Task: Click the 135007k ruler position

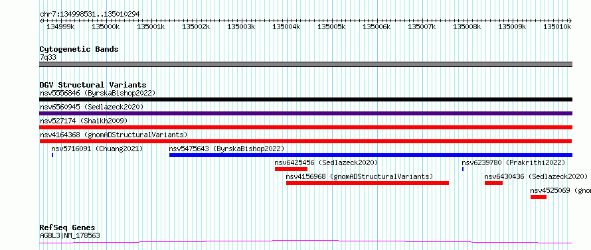Action: (x=422, y=27)
